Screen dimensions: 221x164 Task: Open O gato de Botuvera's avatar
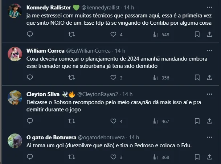tap(15, 141)
